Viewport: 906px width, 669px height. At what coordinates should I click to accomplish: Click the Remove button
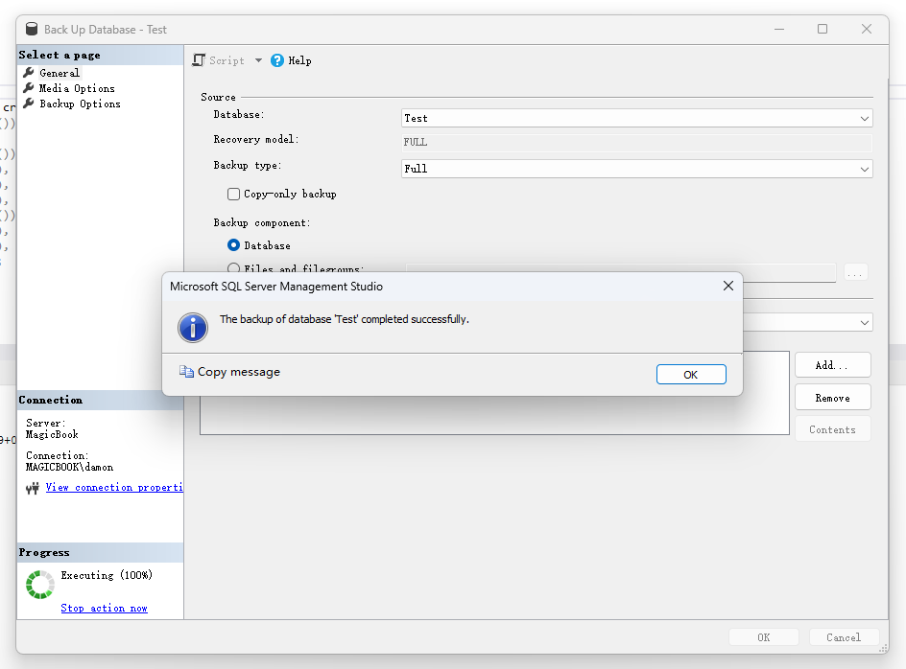coord(833,397)
